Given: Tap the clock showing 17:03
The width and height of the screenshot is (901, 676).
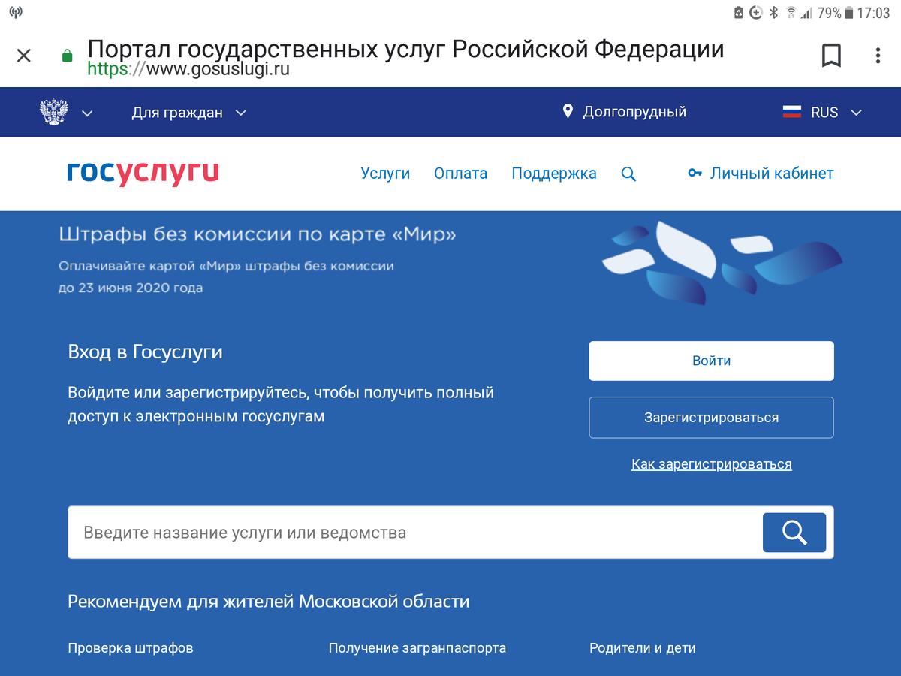Looking at the screenshot, I should (873, 13).
